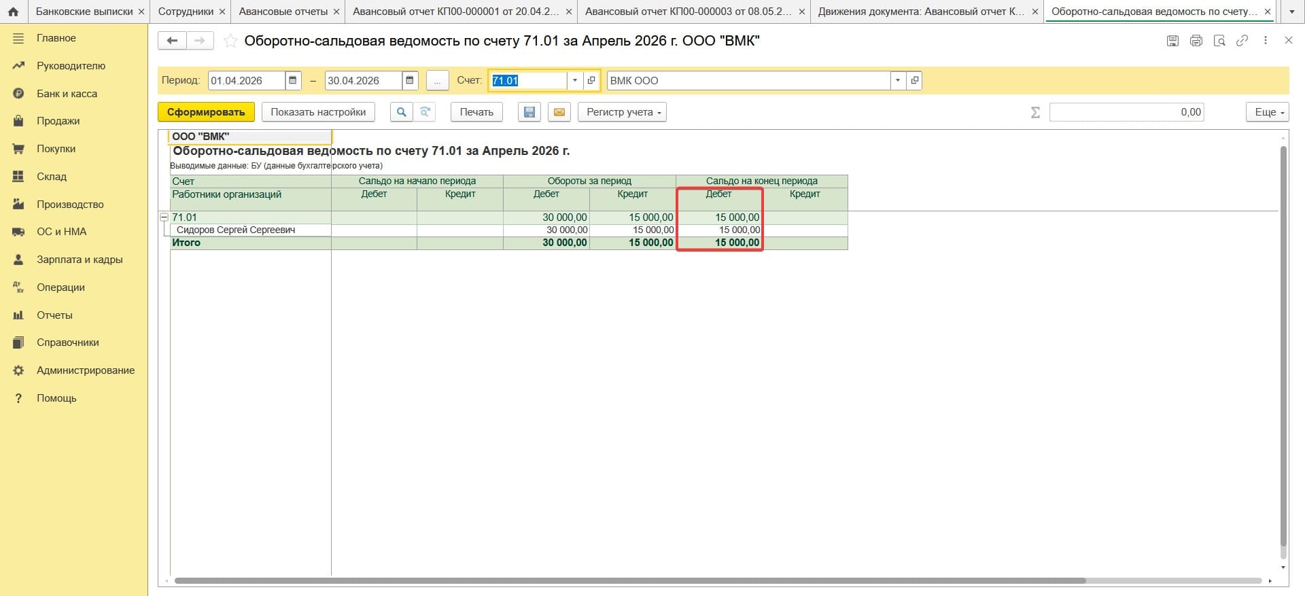Switch to the Банковские выписки tab
The width and height of the screenshot is (1305, 596).
click(84, 12)
